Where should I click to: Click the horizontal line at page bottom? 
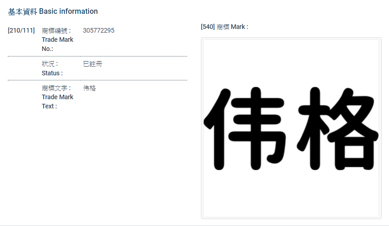coord(194,225)
